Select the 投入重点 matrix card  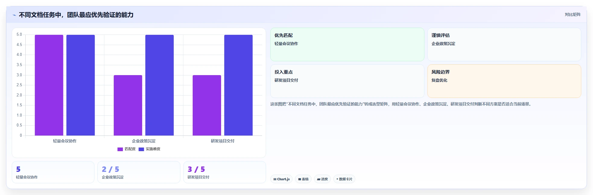point(347,81)
